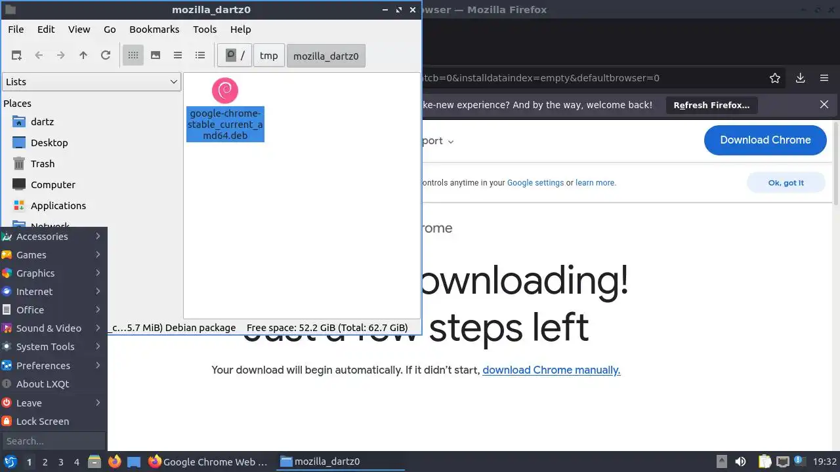This screenshot has width=840, height=472.
Task: Expand Sound & Video submenu
Action: (53, 328)
